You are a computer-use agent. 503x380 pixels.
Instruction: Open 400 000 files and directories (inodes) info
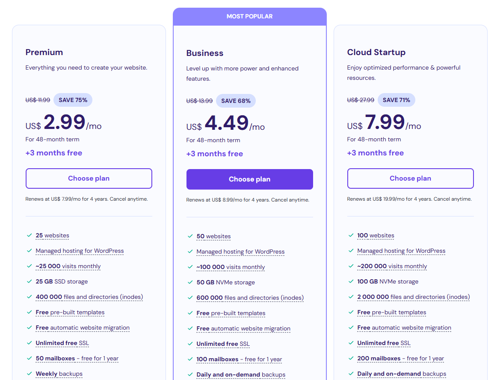click(x=89, y=297)
